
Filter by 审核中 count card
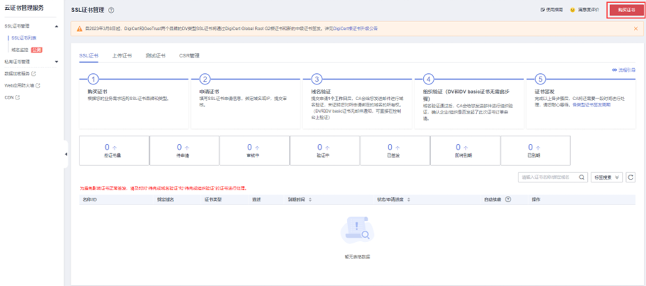coord(255,151)
